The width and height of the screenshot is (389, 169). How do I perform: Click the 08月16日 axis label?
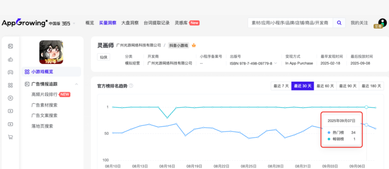pos(167,166)
